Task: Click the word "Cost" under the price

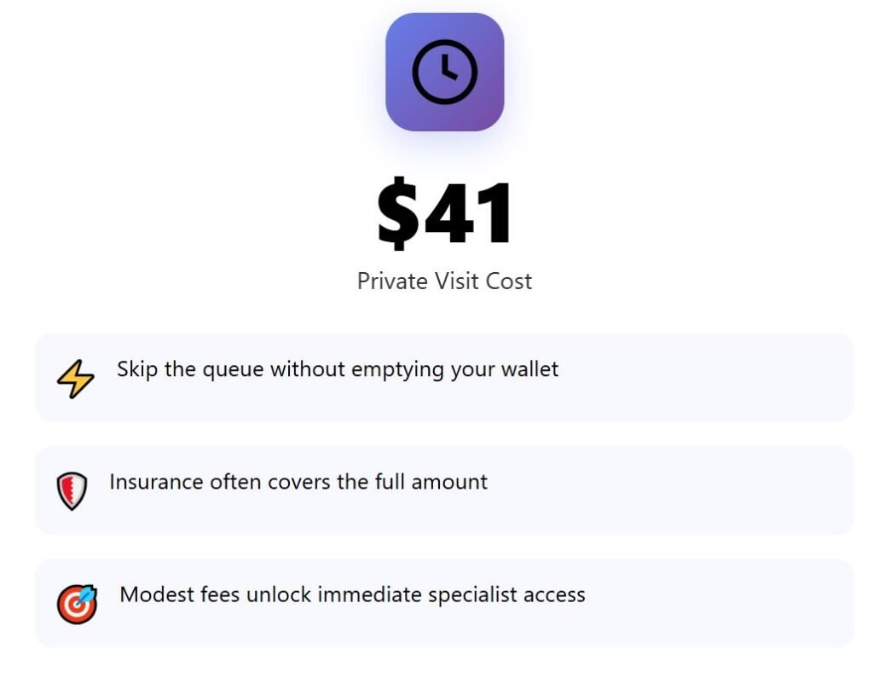Action: click(509, 281)
